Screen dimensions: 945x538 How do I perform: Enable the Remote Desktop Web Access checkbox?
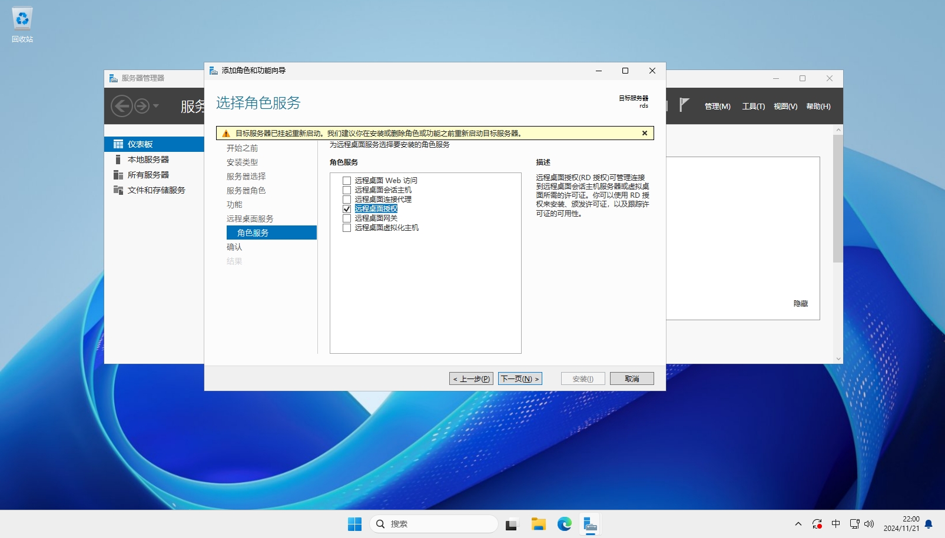coord(347,181)
